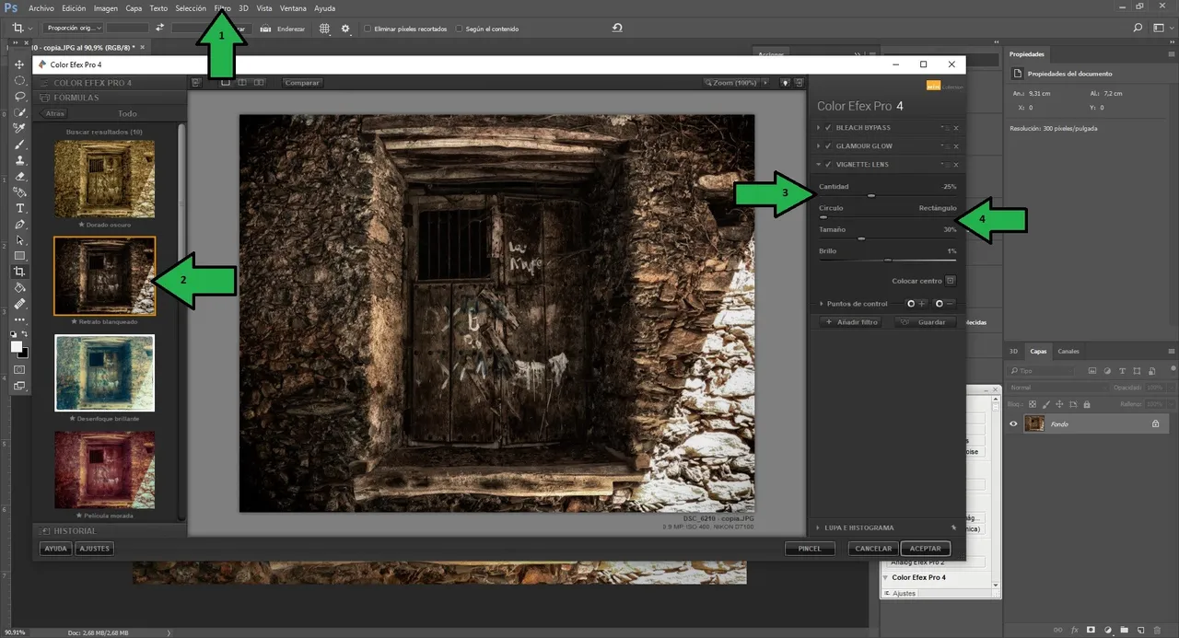Expand the Bleach Bypass filter section
The width and height of the screenshot is (1179, 638).
click(820, 128)
